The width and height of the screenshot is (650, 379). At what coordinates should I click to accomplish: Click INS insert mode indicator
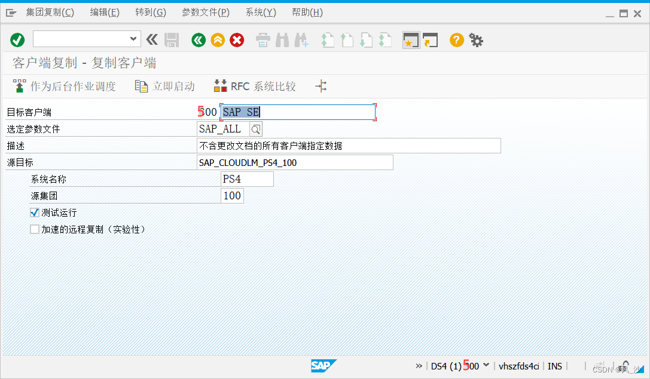coord(555,366)
